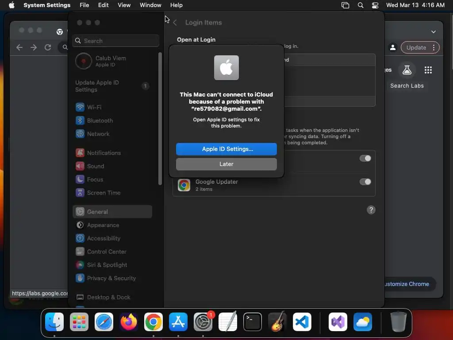
Task: Open Notifications settings
Action: pos(112,153)
